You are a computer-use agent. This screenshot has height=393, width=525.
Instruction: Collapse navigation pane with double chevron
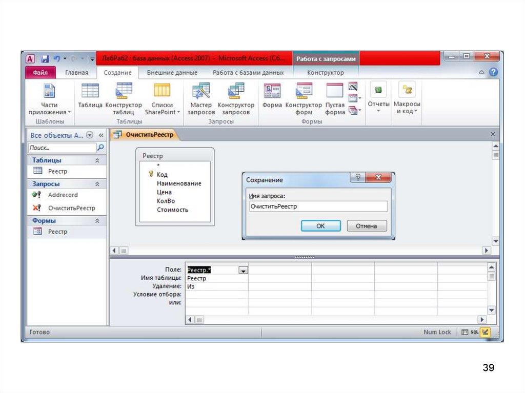coord(101,135)
